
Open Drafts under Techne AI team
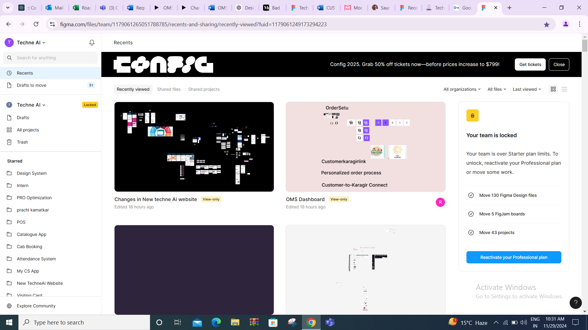(51, 118)
